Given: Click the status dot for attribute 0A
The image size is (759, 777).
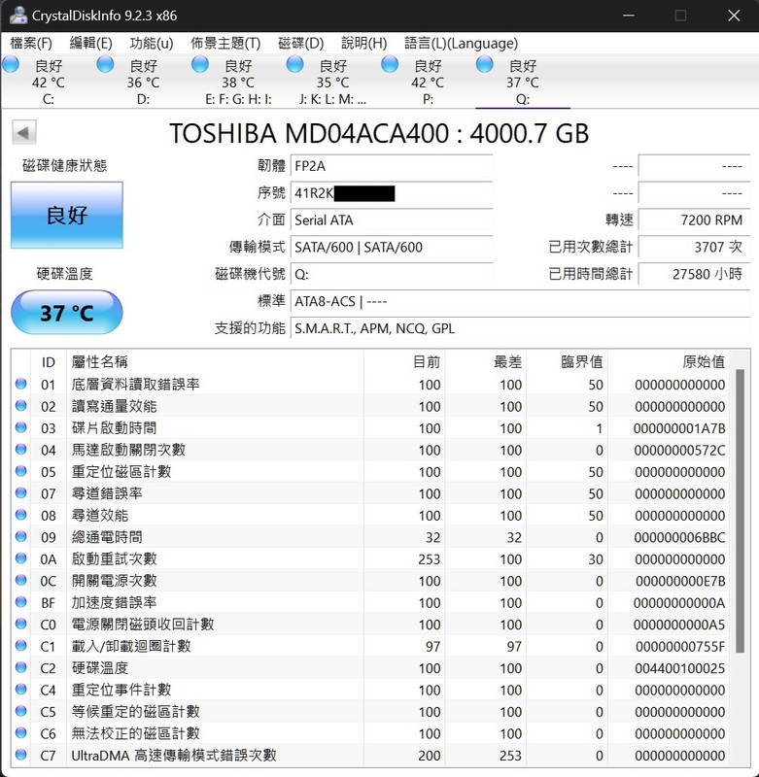Looking at the screenshot, I should click(x=20, y=558).
